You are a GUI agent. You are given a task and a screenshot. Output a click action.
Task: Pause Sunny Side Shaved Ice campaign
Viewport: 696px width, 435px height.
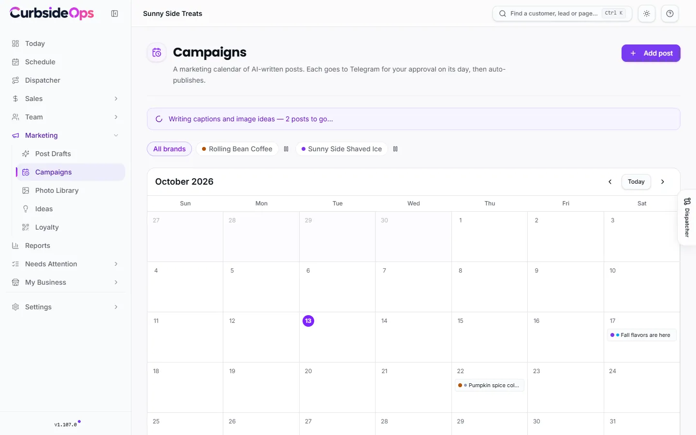point(395,149)
